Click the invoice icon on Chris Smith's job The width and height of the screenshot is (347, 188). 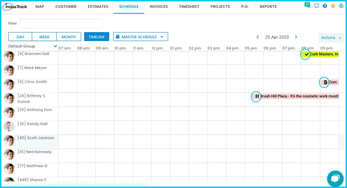click(325, 82)
